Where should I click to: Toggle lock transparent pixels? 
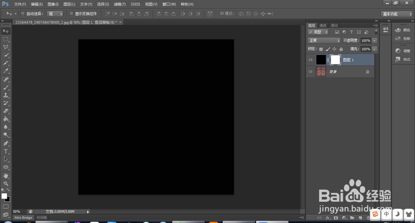click(321, 49)
